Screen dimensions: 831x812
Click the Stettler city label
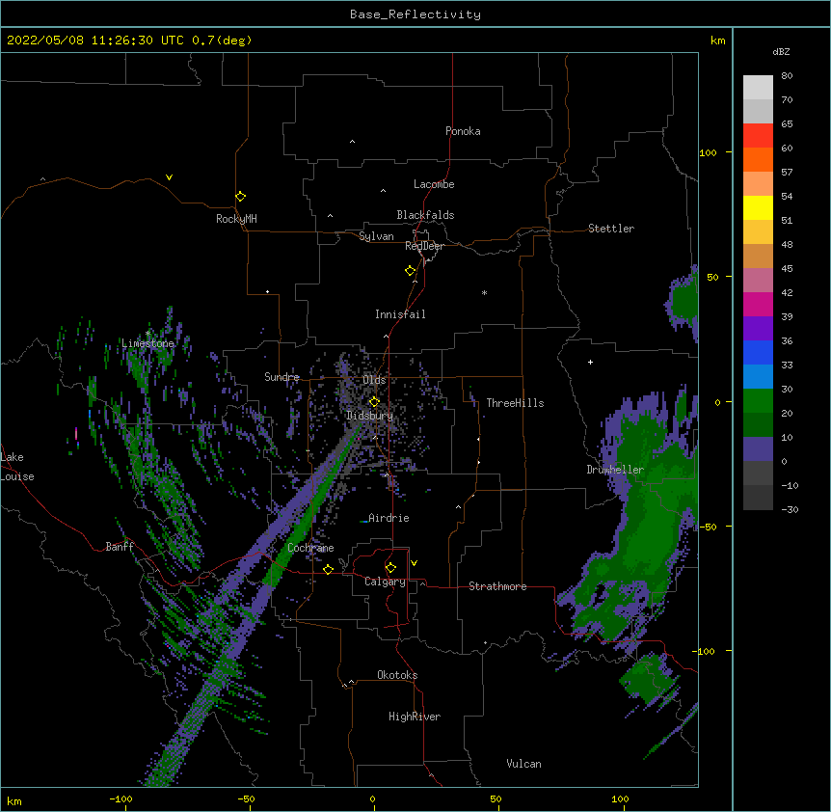point(611,229)
